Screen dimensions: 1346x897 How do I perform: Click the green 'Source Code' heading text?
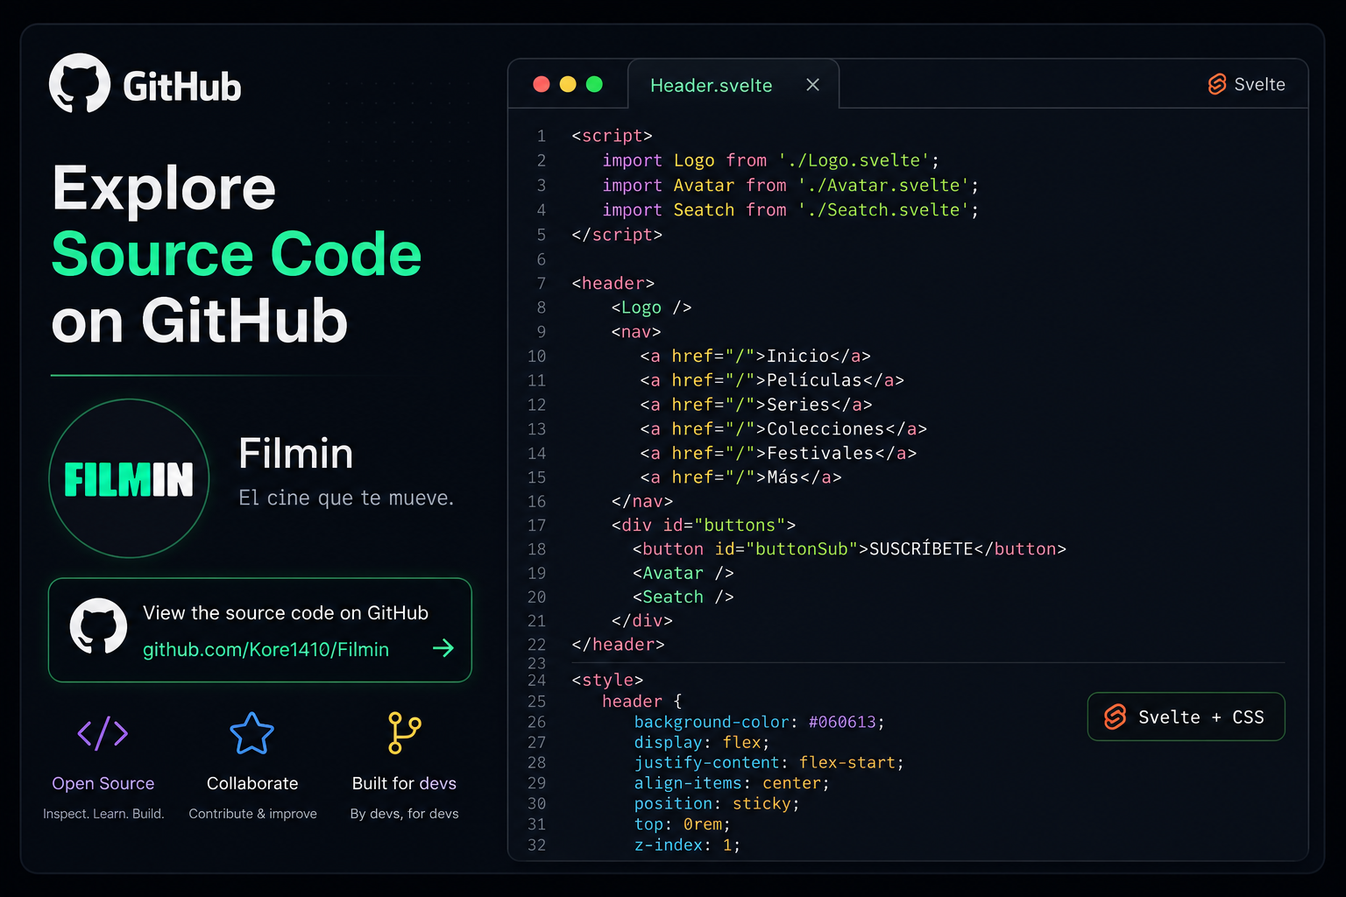click(x=237, y=254)
